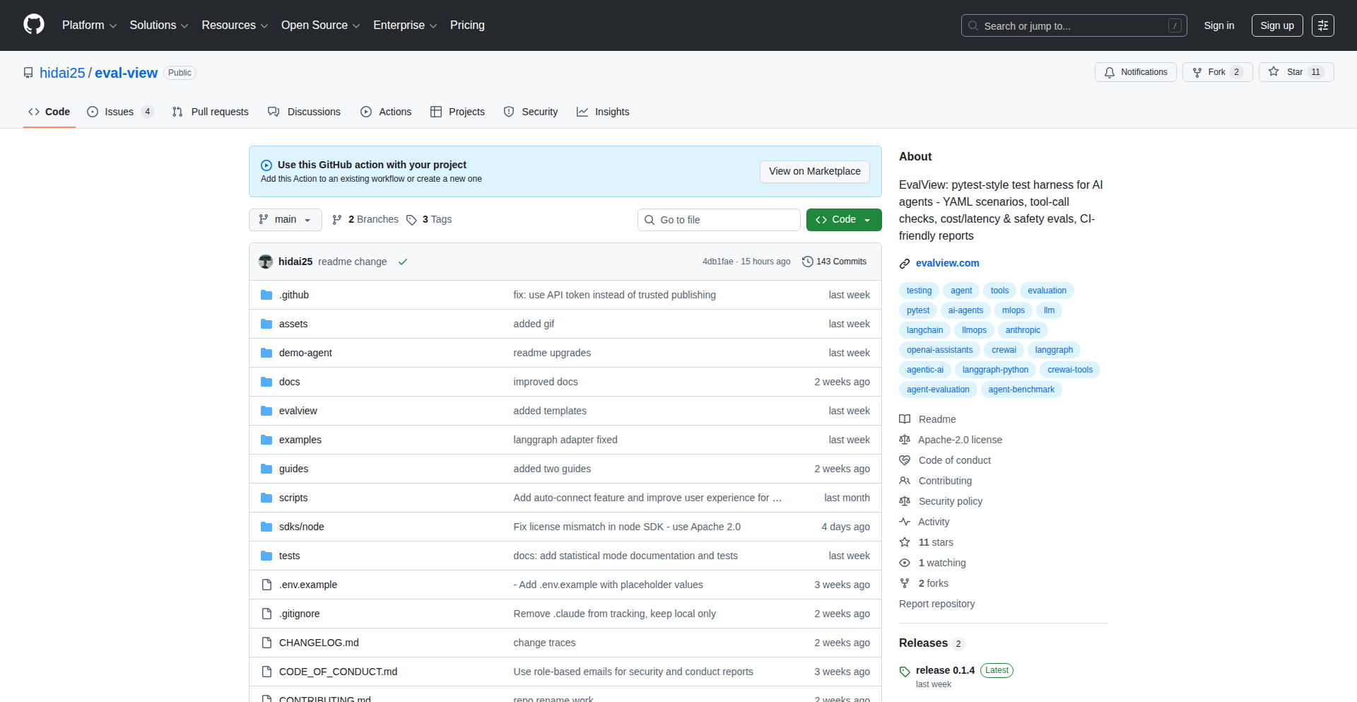
Task: Click the Notifications bell button
Action: 1136,72
